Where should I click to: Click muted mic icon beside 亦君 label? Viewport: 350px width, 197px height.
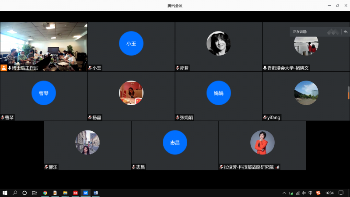[178, 68]
